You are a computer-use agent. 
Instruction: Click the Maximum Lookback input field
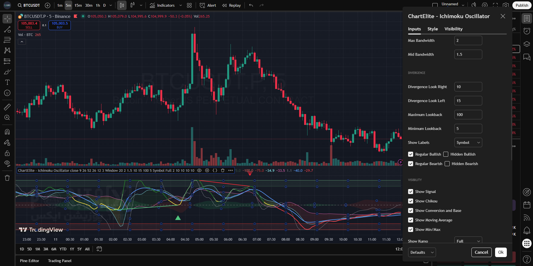(x=468, y=115)
